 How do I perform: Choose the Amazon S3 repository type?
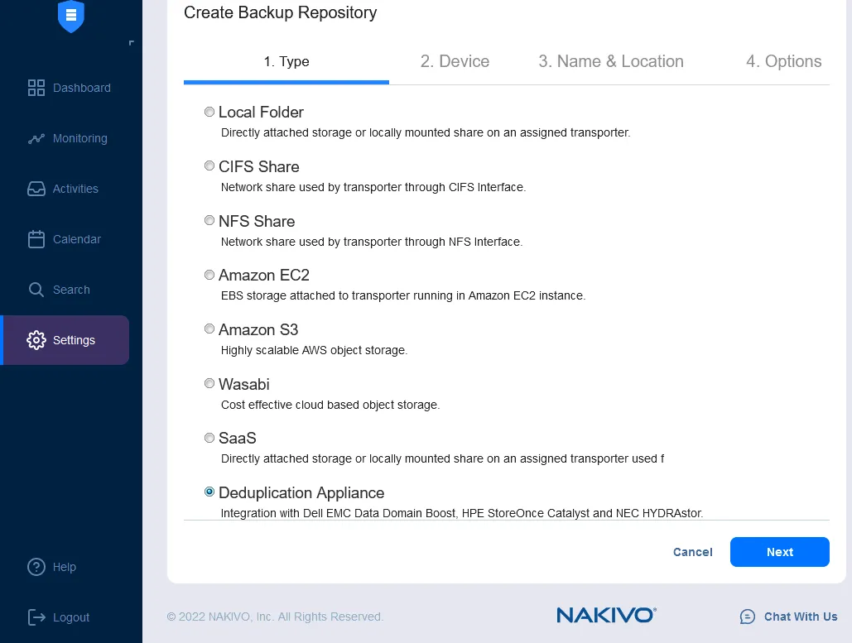point(209,329)
